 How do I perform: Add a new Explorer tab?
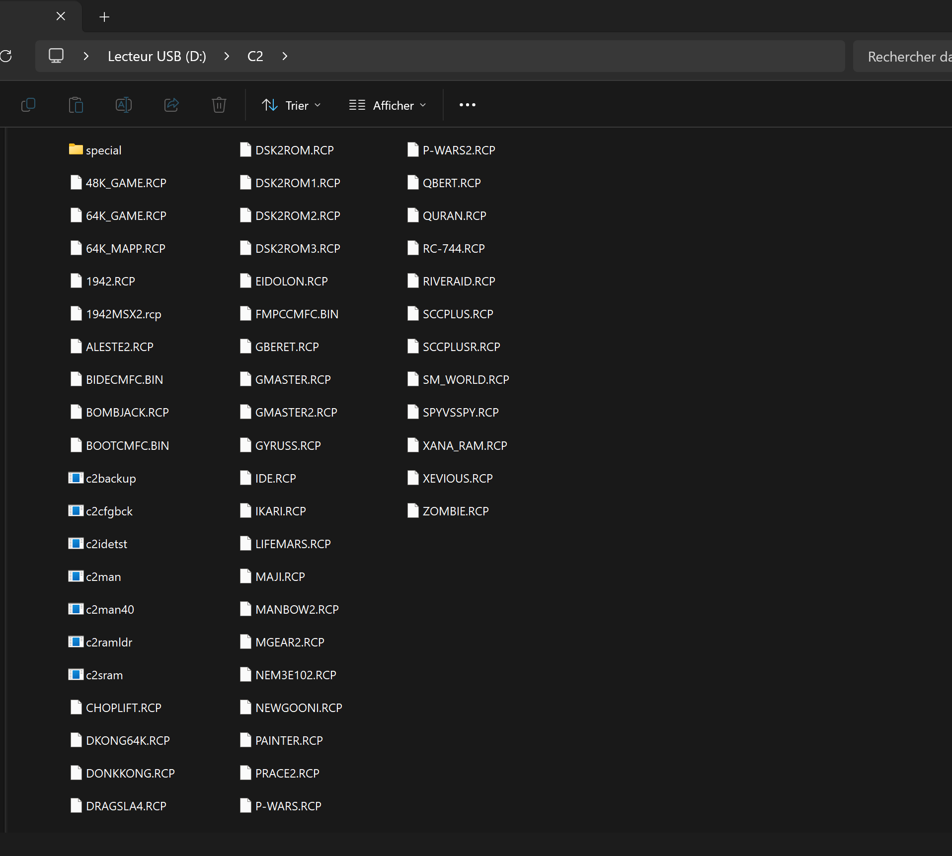click(104, 17)
